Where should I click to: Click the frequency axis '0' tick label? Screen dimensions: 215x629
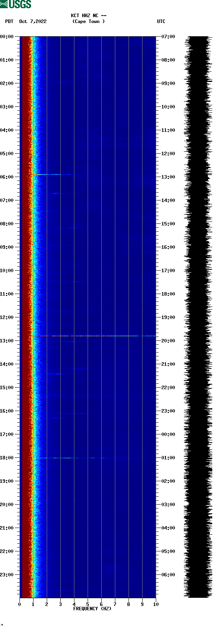[19, 604]
